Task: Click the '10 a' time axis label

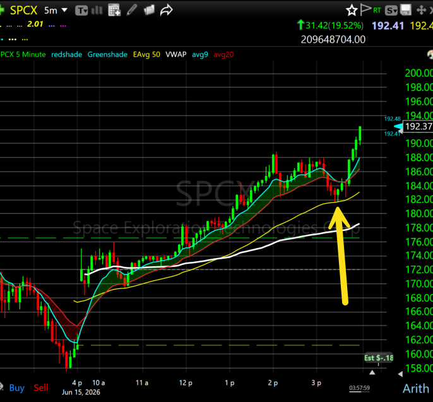Action: tap(98, 382)
